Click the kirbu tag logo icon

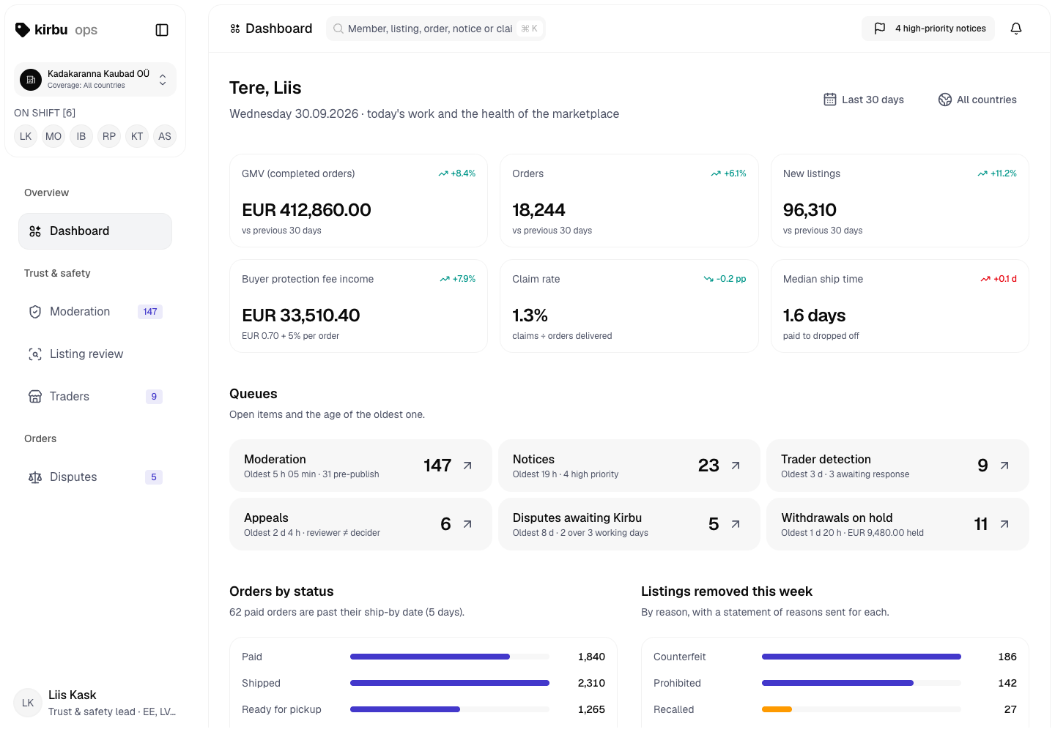point(23,29)
